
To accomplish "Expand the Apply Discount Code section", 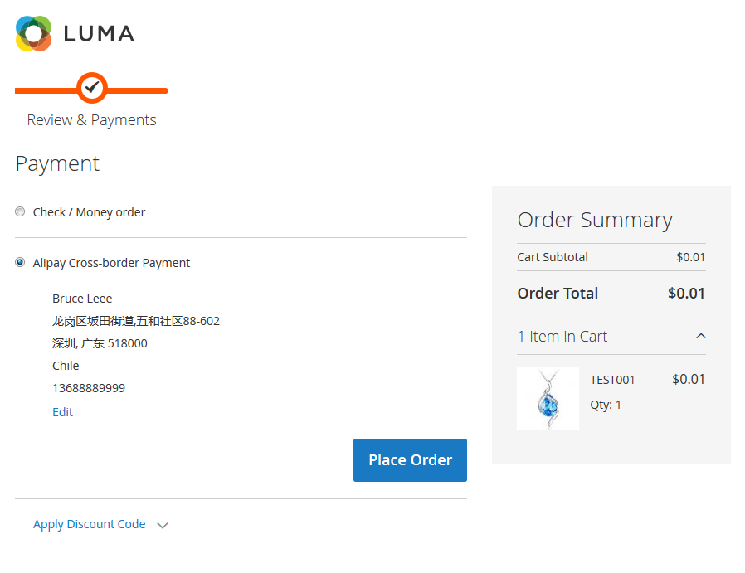I will pos(89,524).
